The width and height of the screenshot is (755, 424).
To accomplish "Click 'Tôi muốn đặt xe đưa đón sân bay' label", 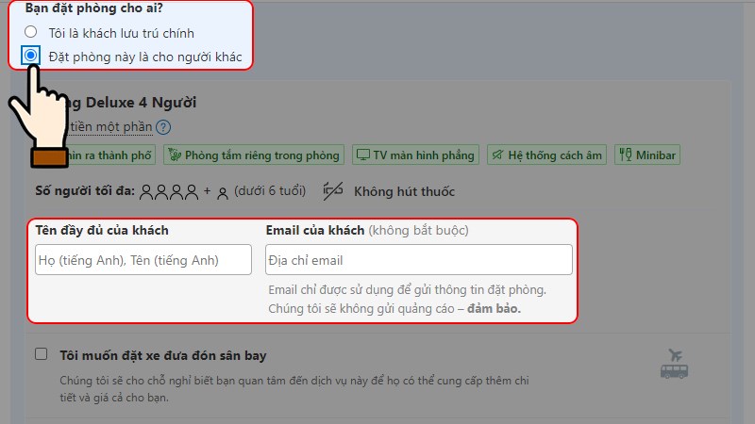I will [162, 355].
